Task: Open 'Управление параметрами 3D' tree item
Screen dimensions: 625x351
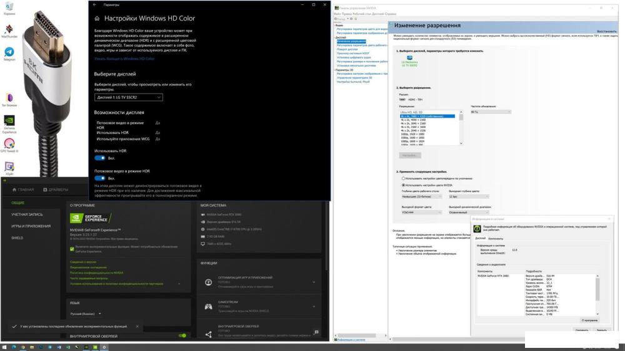Action: 354,78
